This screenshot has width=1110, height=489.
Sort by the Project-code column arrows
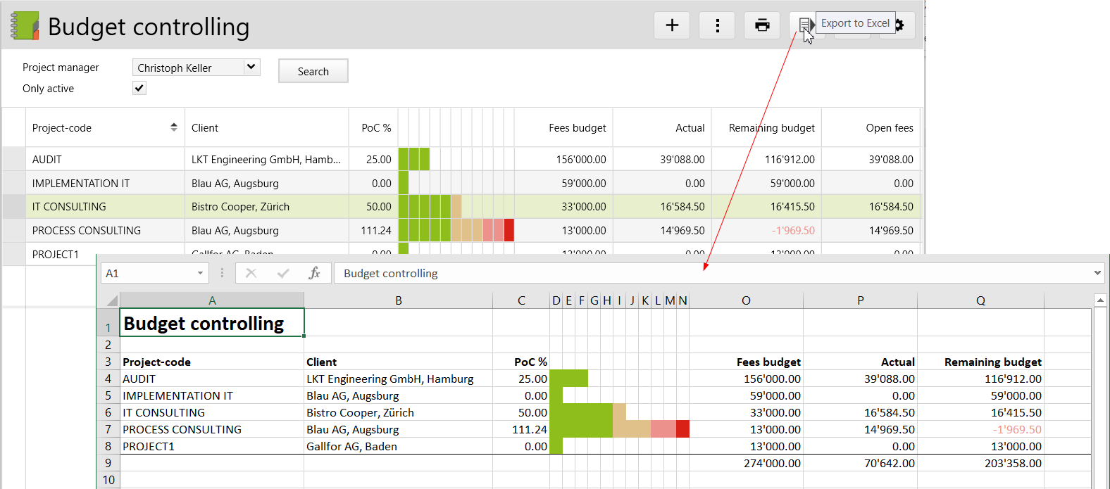pos(174,127)
